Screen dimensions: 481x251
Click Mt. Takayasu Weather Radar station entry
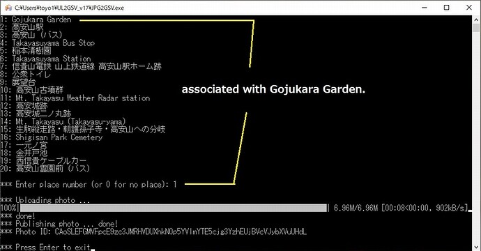[x=75, y=98]
